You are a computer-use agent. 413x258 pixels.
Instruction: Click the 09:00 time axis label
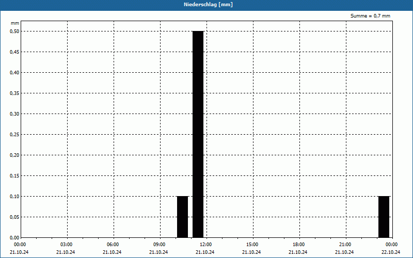coord(159,245)
